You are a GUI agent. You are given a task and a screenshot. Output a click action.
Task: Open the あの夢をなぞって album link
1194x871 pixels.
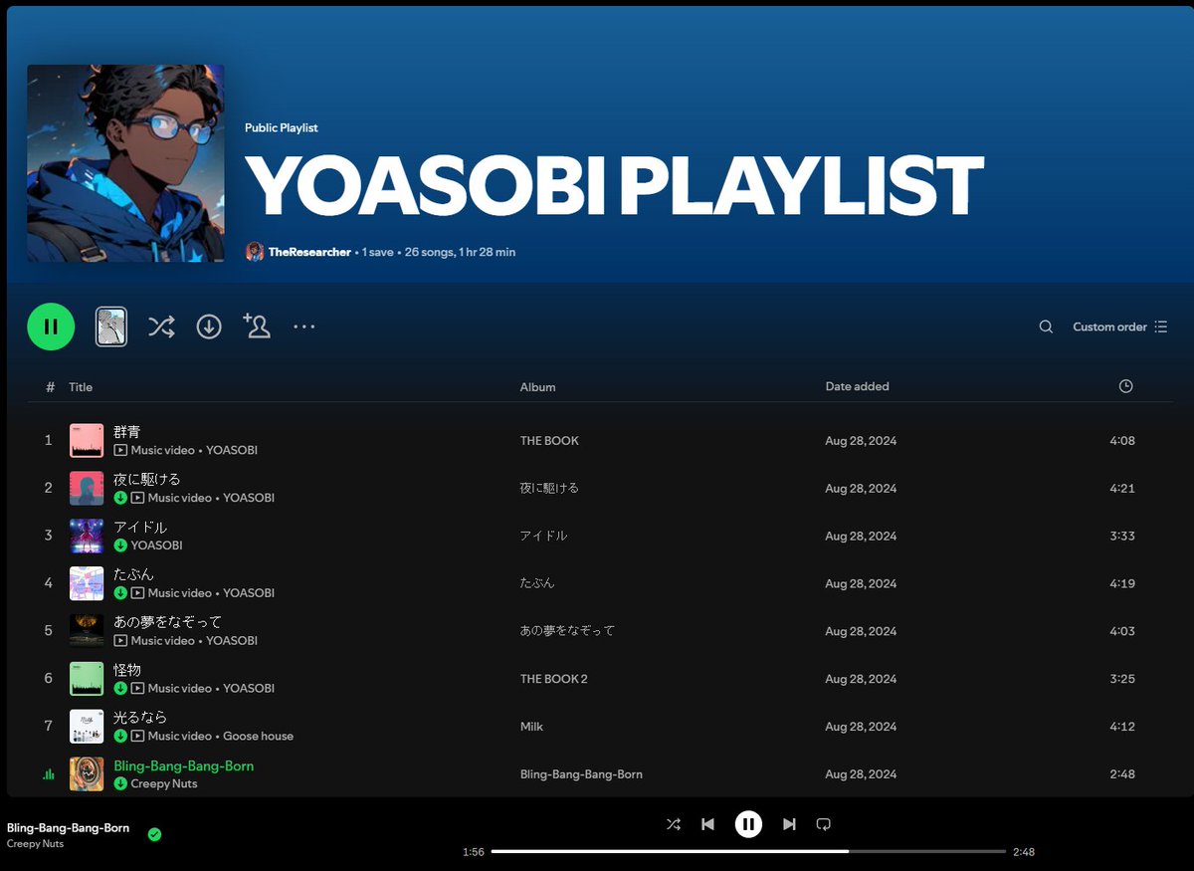click(x=567, y=631)
